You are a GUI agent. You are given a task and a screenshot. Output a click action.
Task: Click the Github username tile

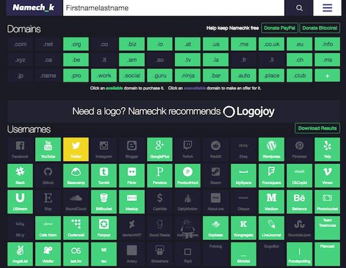tap(48, 176)
